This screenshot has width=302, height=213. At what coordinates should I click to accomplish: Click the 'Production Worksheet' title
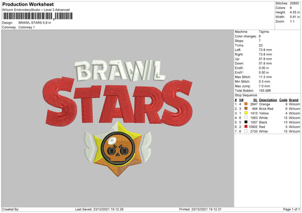pyautogui.click(x=28, y=4)
